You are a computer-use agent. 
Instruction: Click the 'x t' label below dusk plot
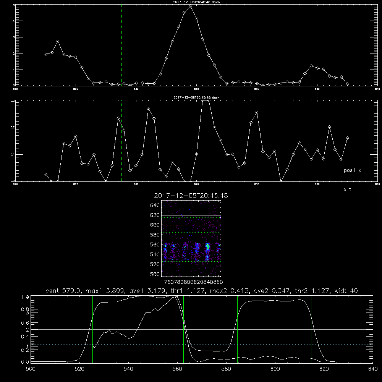point(348,189)
